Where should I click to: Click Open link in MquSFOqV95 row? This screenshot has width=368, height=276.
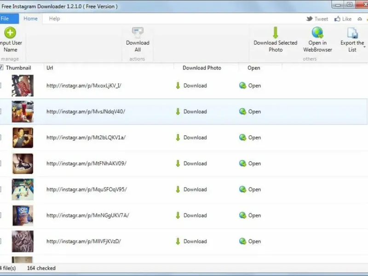click(x=255, y=190)
